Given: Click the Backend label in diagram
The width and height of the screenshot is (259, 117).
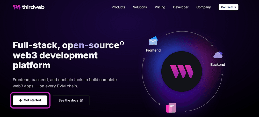Looking at the screenshot, I should pos(218,65).
